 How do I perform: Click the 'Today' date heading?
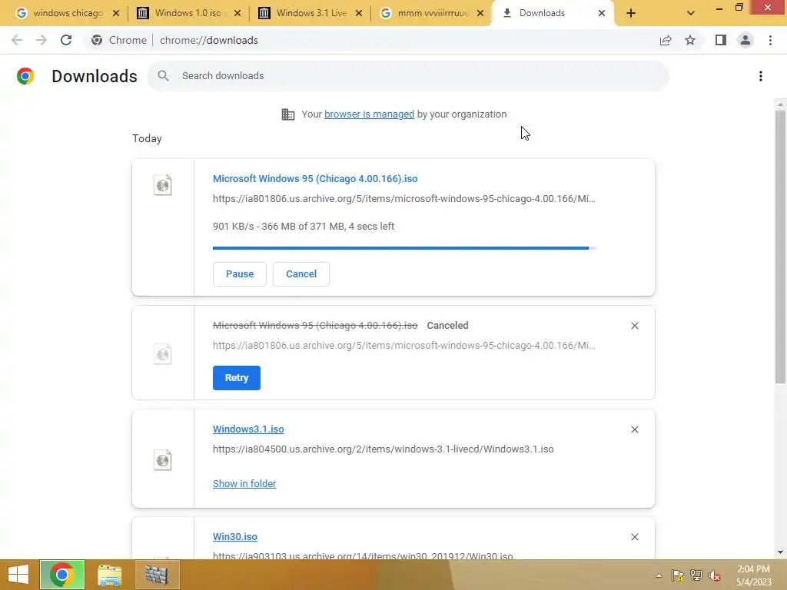click(147, 138)
